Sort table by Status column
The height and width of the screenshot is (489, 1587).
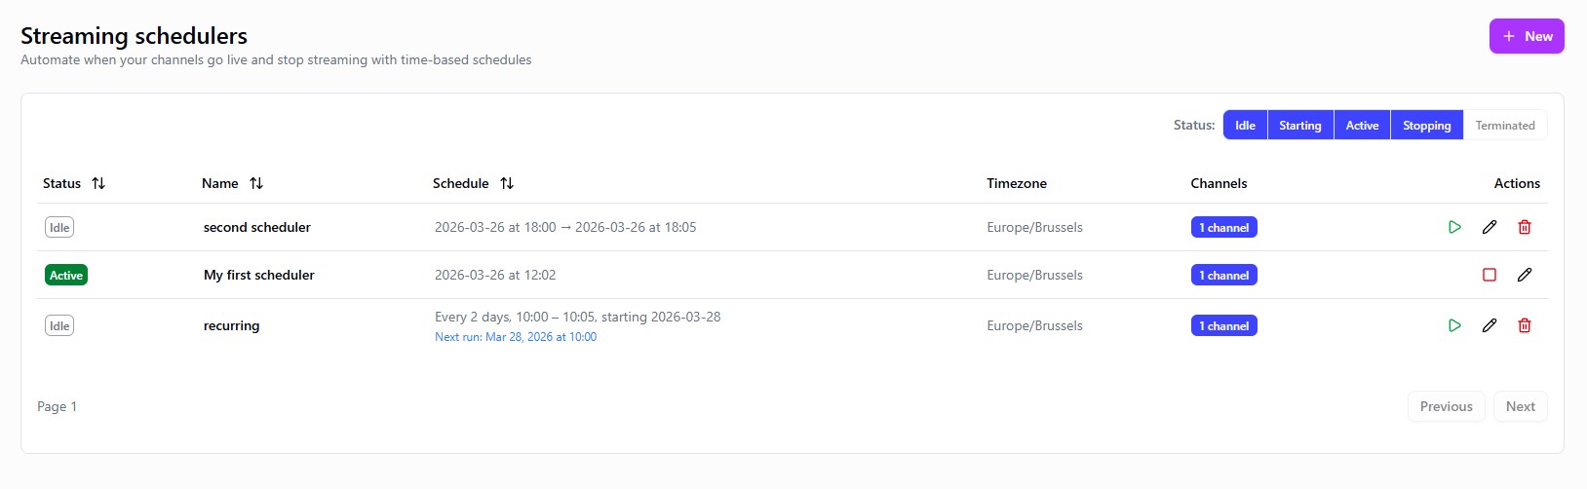pyautogui.click(x=97, y=183)
